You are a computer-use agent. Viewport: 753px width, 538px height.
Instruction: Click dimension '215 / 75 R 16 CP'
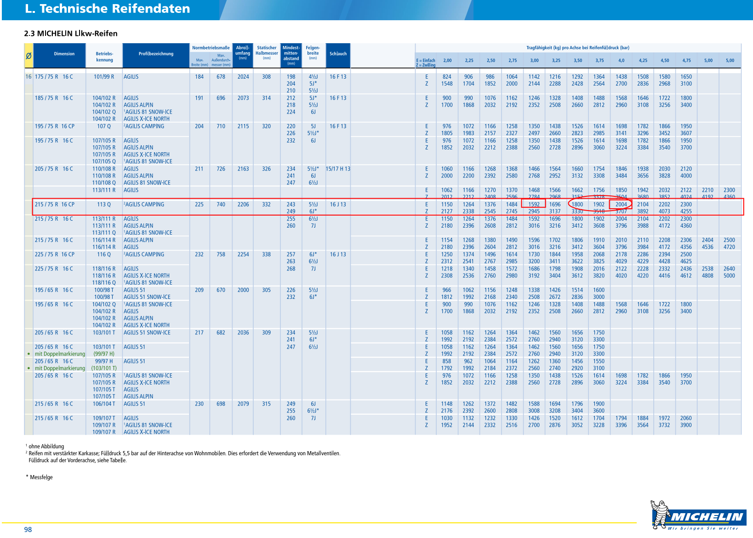click(x=55, y=205)
